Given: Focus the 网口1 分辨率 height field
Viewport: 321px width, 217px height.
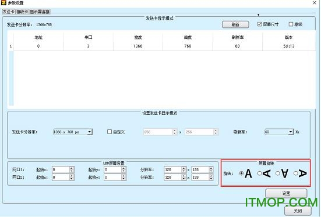Looking at the screenshot, I should (200, 169).
